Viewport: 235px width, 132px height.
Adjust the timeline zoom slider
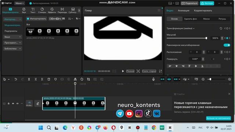pos(210,79)
